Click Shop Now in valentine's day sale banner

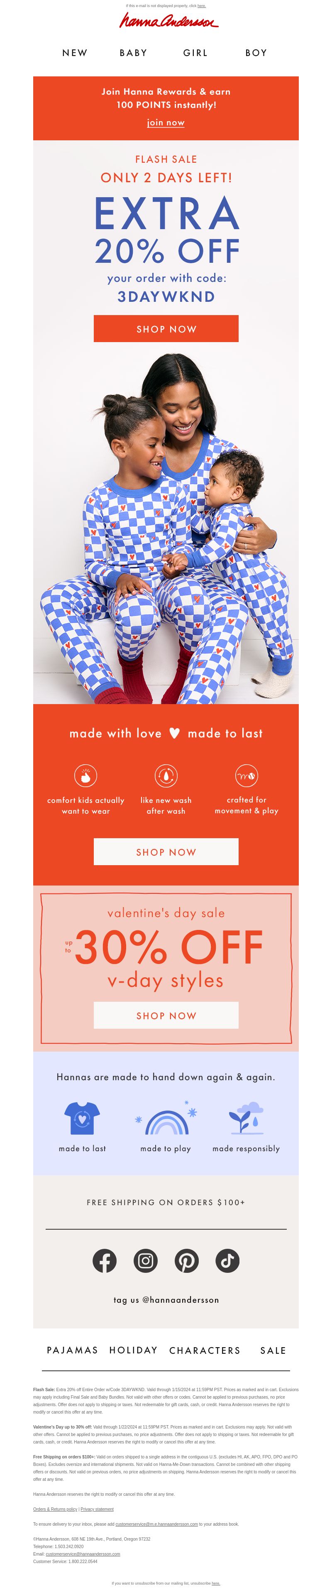(x=166, y=1015)
